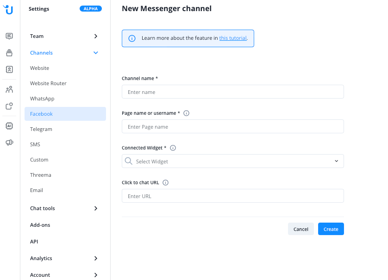
Task: Expand the Chat tools section
Action: [x=65, y=208]
